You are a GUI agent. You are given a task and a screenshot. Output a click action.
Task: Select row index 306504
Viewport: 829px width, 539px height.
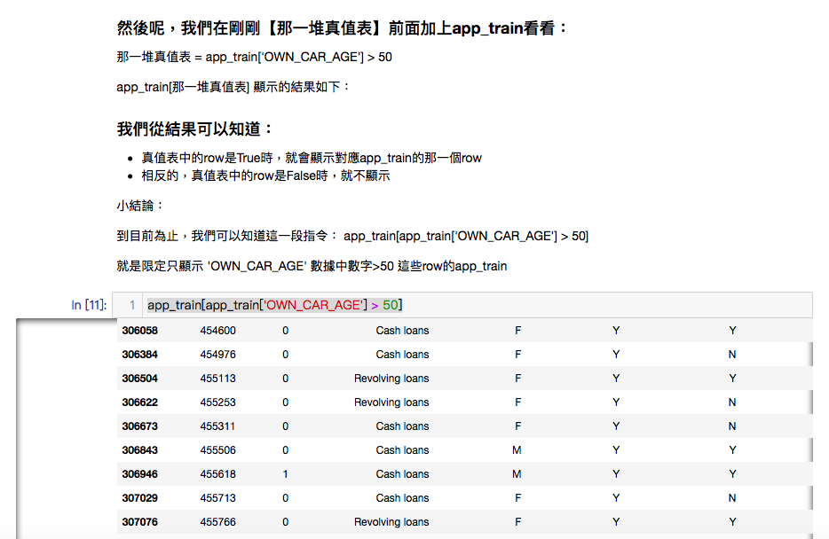click(x=139, y=378)
